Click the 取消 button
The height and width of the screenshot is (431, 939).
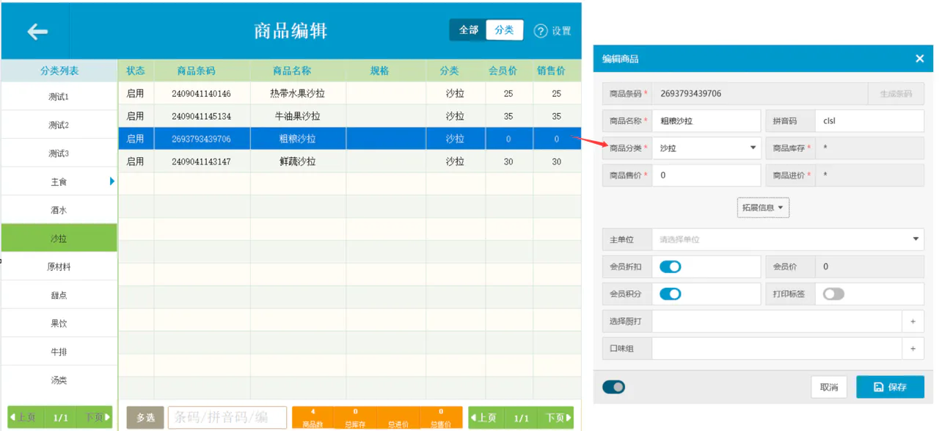pos(829,387)
